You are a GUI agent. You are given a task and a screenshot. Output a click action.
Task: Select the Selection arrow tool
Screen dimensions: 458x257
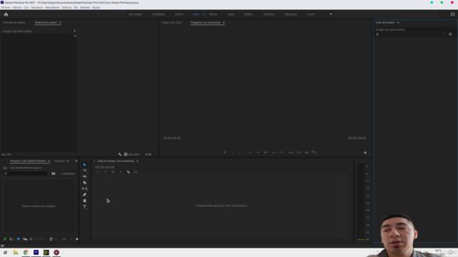84,165
